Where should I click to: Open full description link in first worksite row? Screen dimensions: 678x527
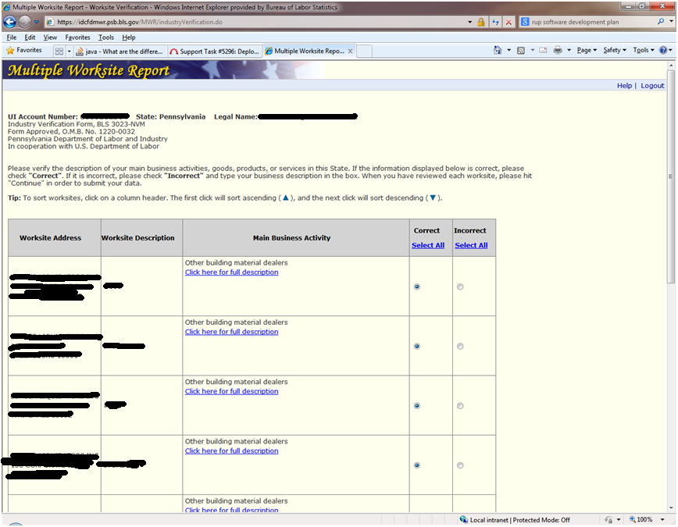click(232, 272)
